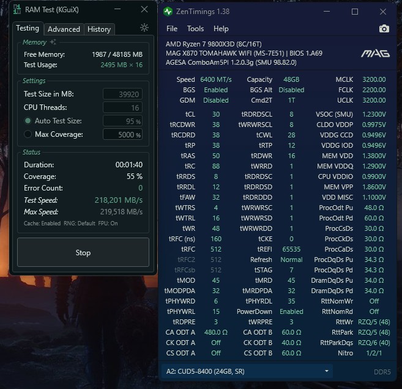The image size is (402, 389).
Task: Click the Test Speed 218,201 MB/s reading
Action: pyautogui.click(x=119, y=200)
